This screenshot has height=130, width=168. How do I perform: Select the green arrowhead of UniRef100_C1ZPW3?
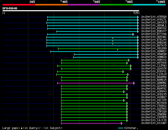pos(131,66)
